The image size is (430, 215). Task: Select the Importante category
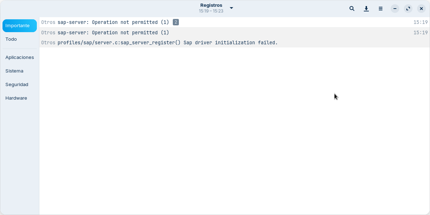(20, 26)
